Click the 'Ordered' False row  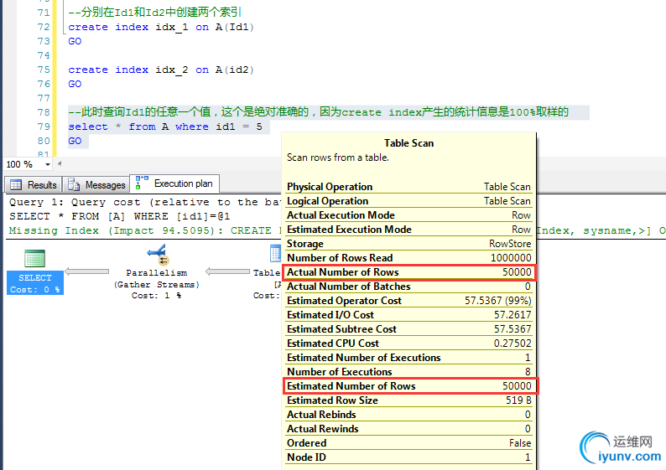408,443
